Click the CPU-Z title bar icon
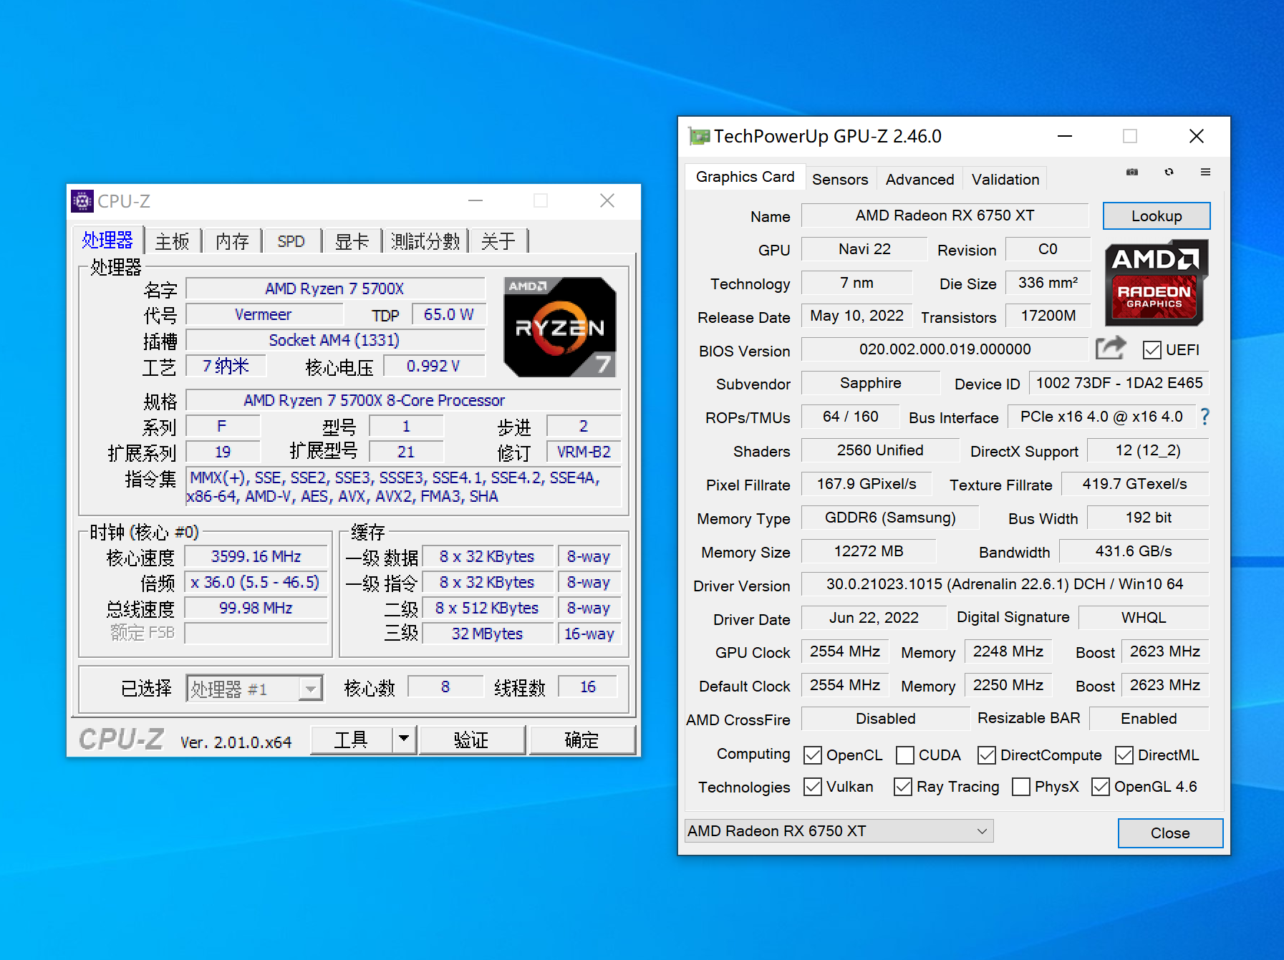Viewport: 1284px width, 960px height. click(82, 201)
